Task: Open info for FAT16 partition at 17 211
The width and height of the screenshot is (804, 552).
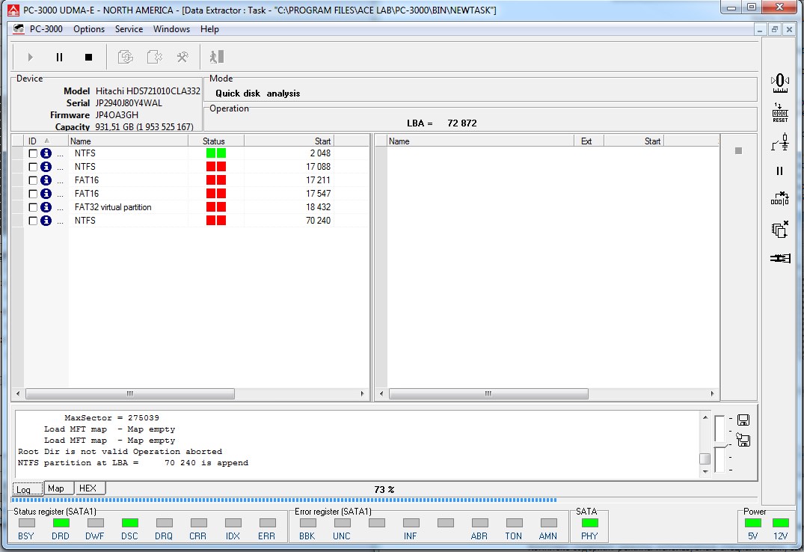Action: pos(46,180)
